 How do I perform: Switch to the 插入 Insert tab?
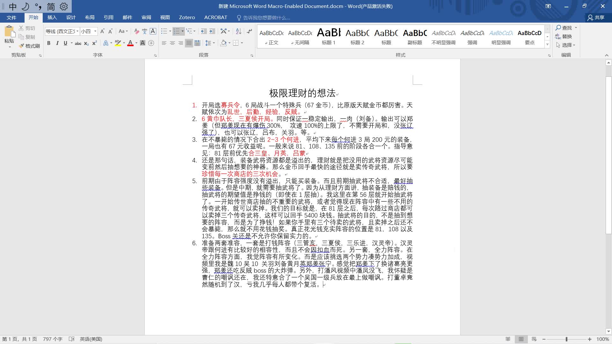[52, 18]
